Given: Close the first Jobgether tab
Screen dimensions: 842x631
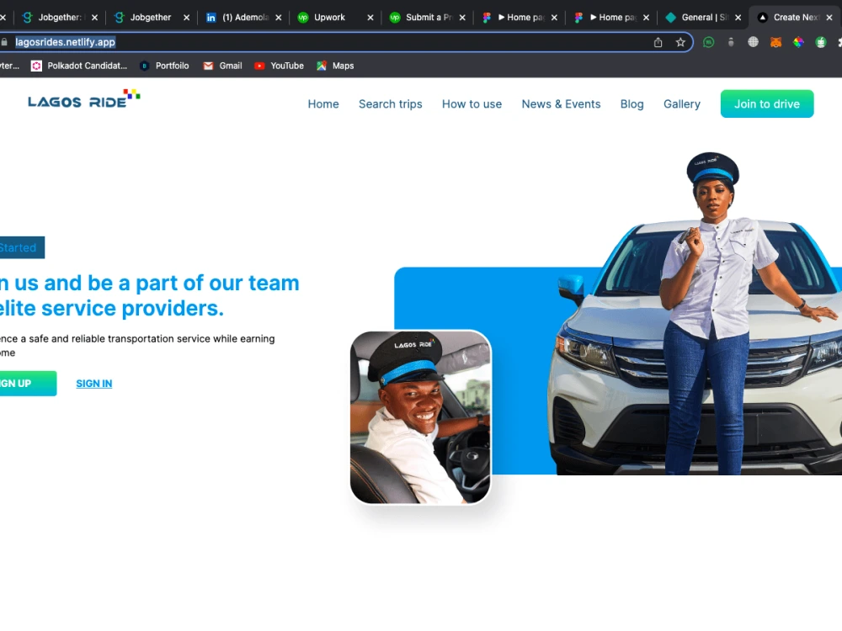Looking at the screenshot, I should pyautogui.click(x=94, y=18).
